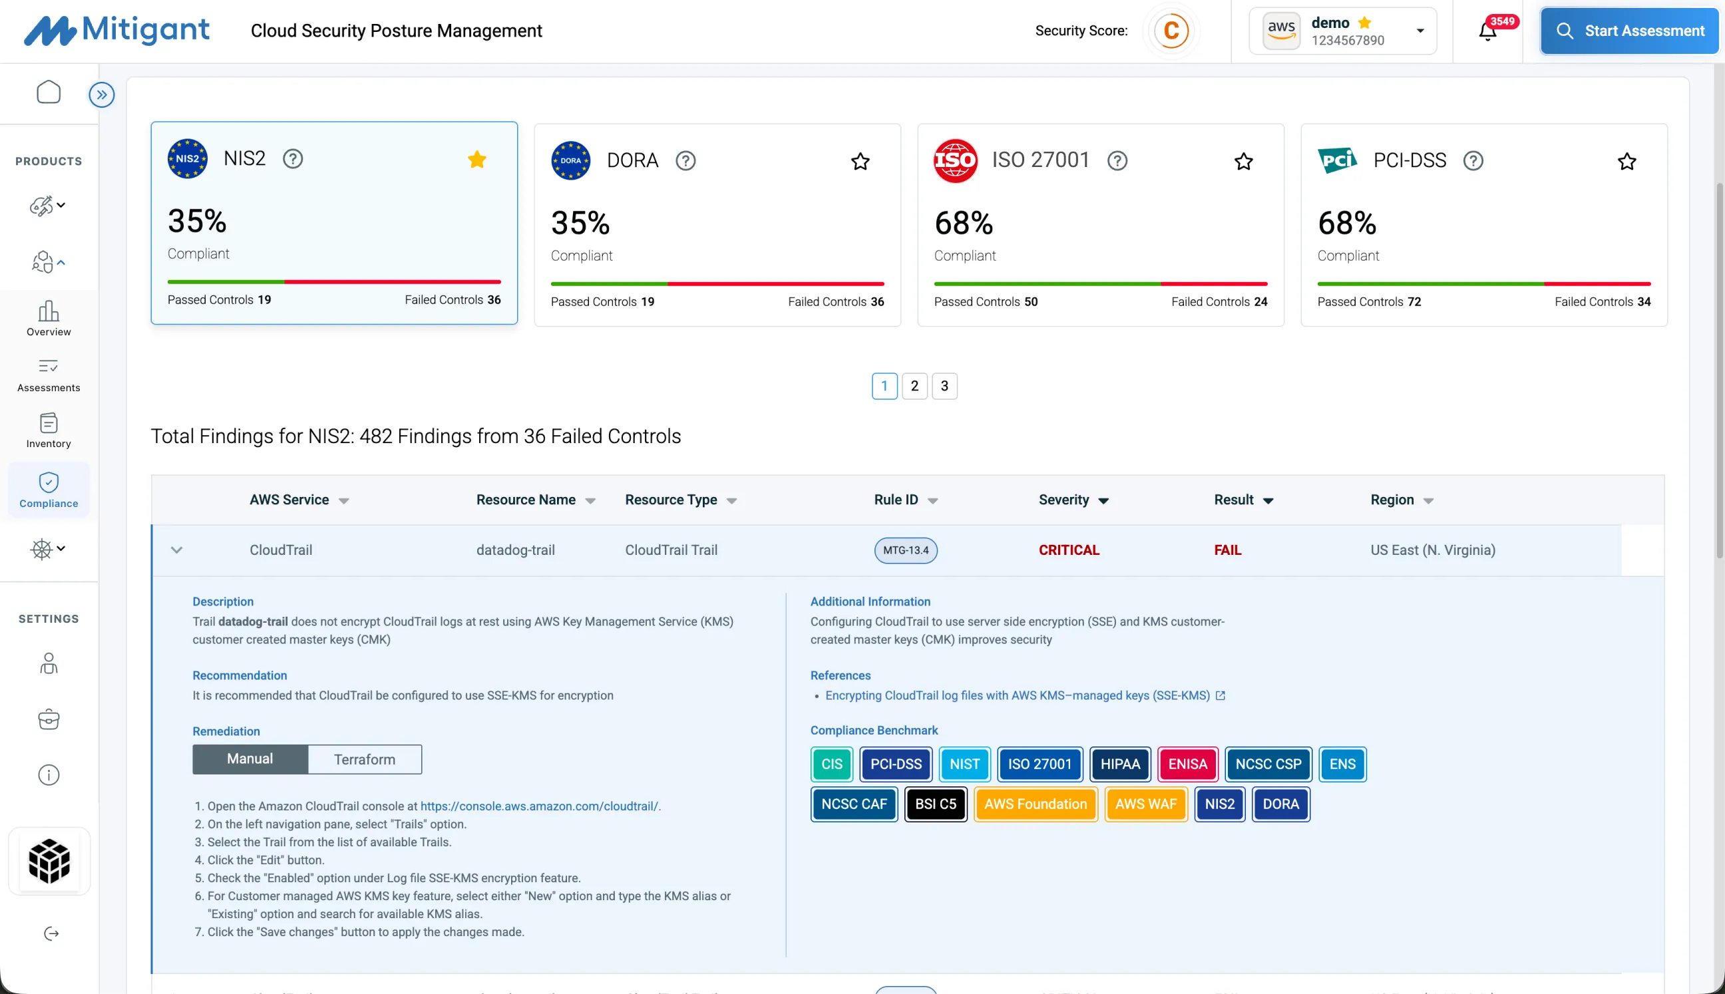
Task: Toggle favorite star on PCI-DSS card
Action: pyautogui.click(x=1627, y=162)
